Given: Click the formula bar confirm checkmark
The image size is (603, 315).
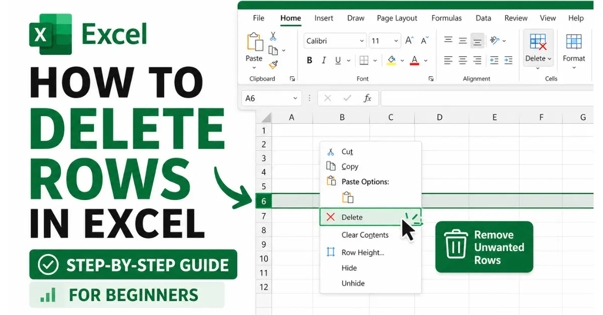Looking at the screenshot, I should 347,98.
